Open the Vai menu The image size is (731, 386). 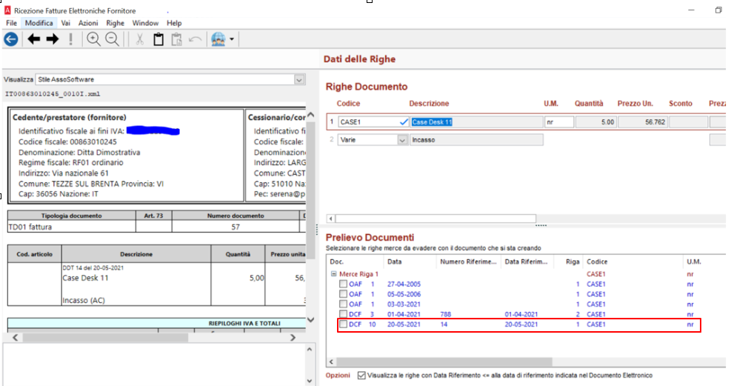(x=66, y=23)
